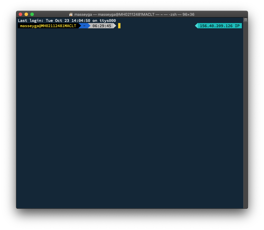This screenshot has height=230, width=264.
Task: Click the Last login line text
Action: pos(67,20)
